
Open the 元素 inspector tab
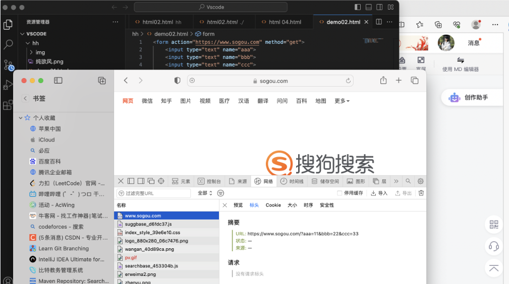pyautogui.click(x=181, y=181)
